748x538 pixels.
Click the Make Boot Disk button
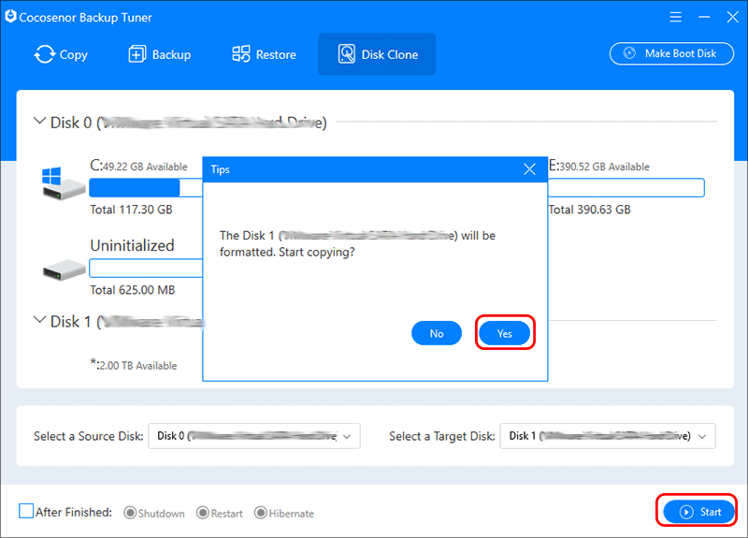(671, 53)
